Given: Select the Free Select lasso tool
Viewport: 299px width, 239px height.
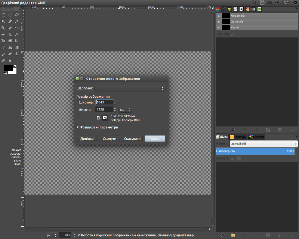Looking at the screenshot, I should point(17,15).
